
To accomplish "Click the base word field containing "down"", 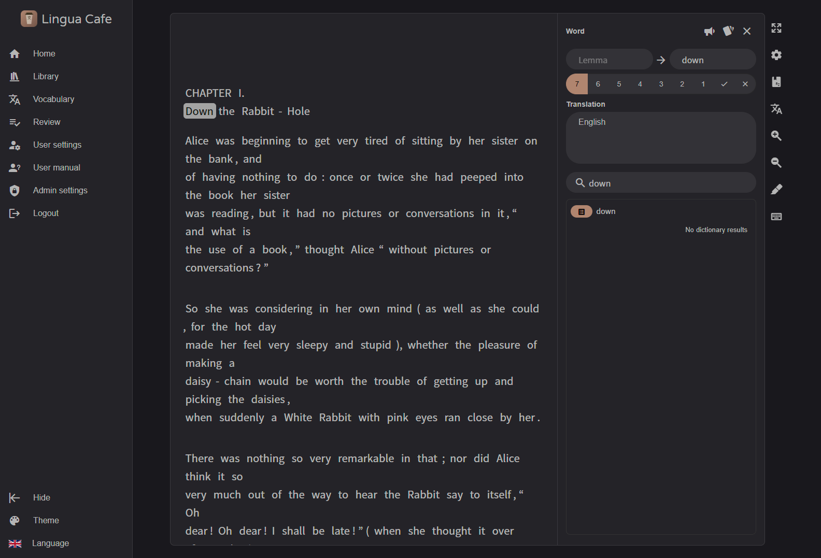I will (x=713, y=60).
